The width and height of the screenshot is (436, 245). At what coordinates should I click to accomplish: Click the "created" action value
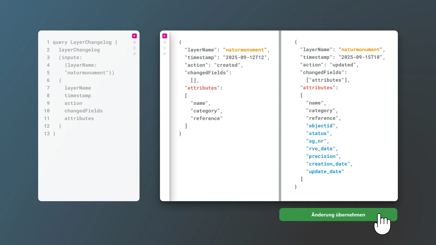(x=227, y=65)
